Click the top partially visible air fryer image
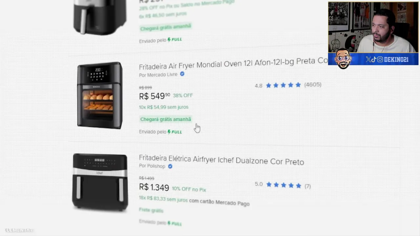Image resolution: width=420 pixels, height=236 pixels. (x=100, y=16)
